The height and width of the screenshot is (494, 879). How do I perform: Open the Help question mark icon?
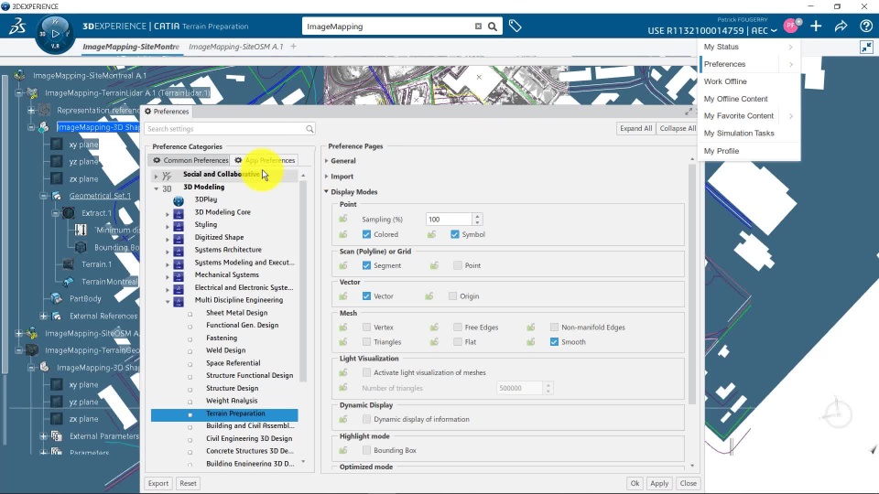[x=865, y=27]
